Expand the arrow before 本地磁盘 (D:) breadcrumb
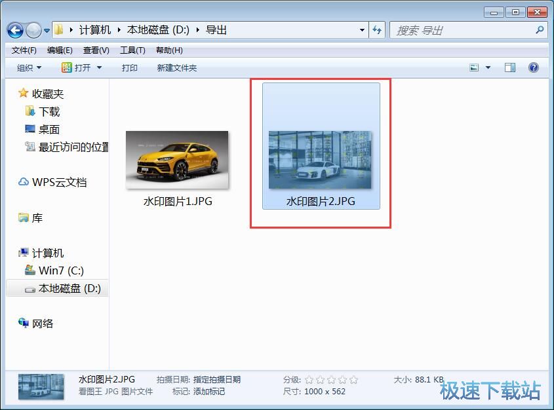The image size is (554, 410). tap(119, 30)
